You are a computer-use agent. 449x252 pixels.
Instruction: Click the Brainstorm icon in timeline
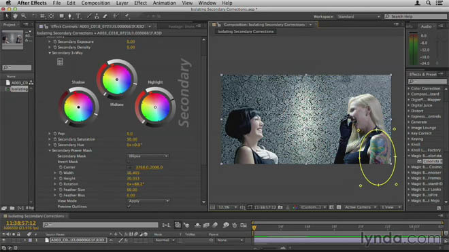(226, 226)
